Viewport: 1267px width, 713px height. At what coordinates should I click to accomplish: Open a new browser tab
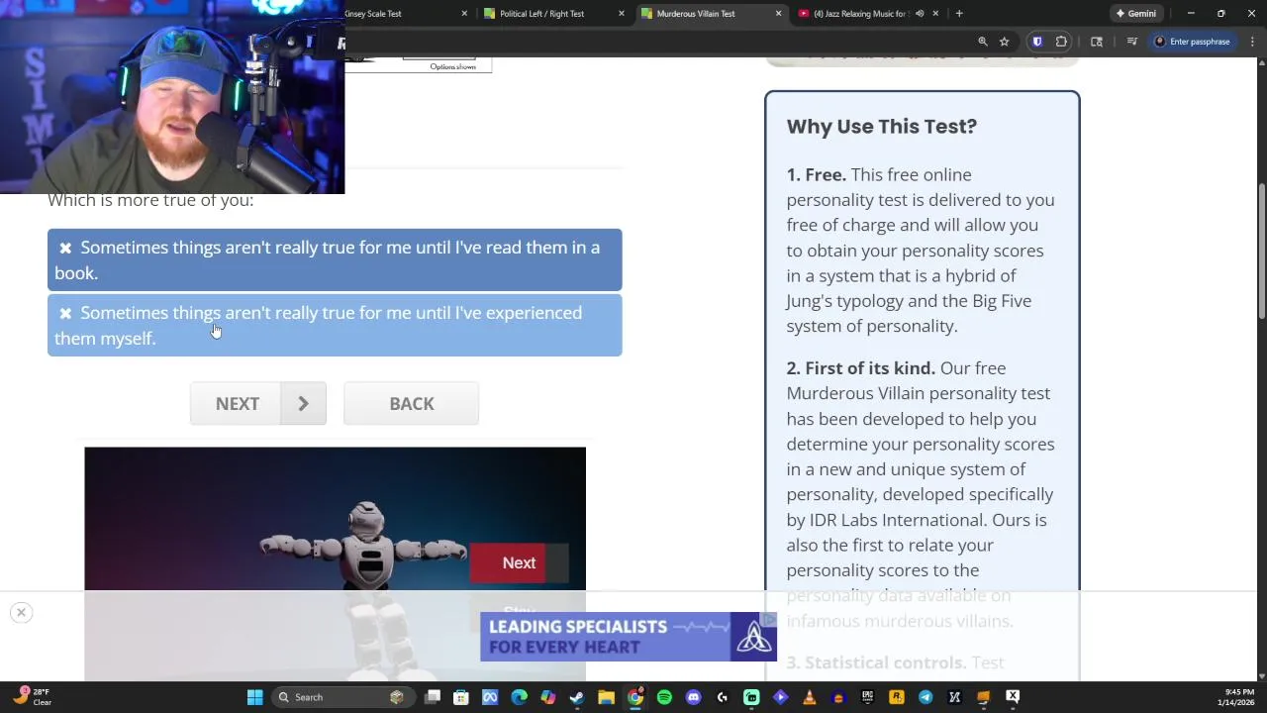point(959,14)
